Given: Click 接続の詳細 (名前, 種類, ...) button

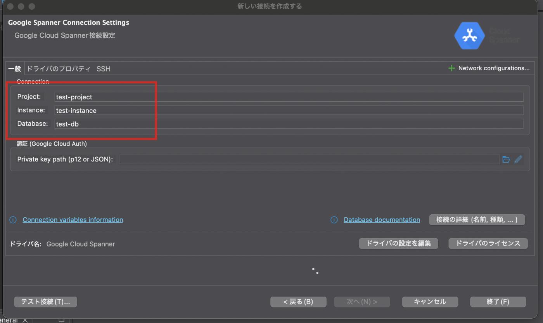Looking at the screenshot, I should pyautogui.click(x=477, y=220).
